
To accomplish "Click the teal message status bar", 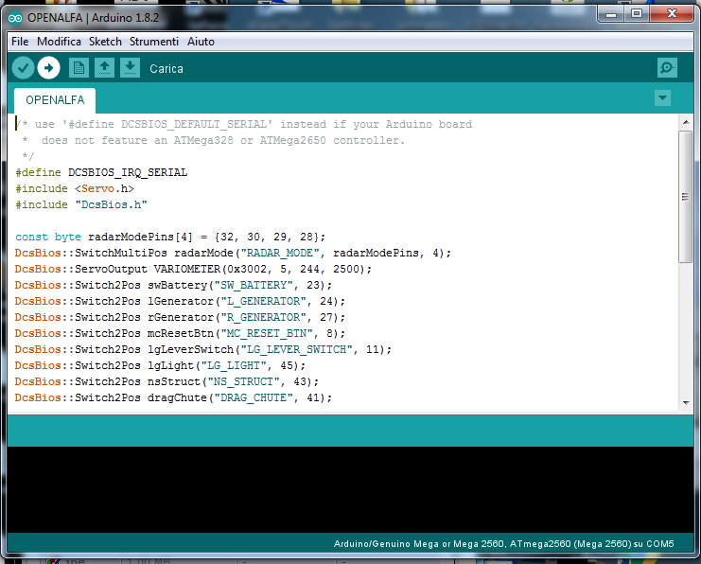I will coord(350,431).
